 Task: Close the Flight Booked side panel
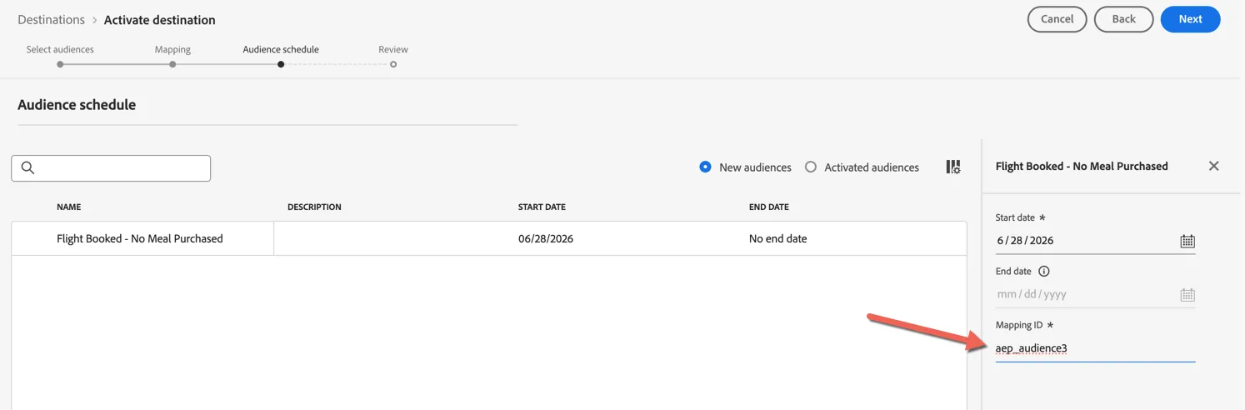click(1213, 166)
